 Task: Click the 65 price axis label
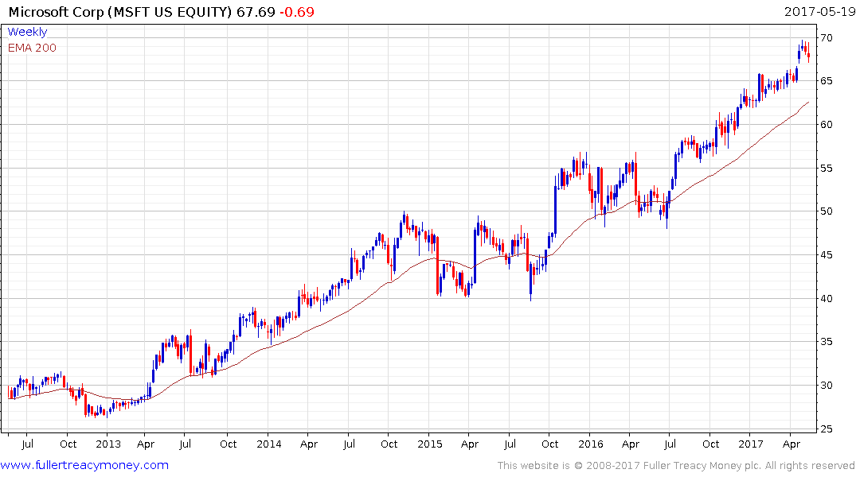point(827,80)
